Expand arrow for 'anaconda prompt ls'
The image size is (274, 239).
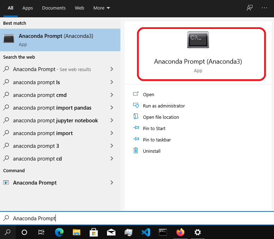coord(112,82)
